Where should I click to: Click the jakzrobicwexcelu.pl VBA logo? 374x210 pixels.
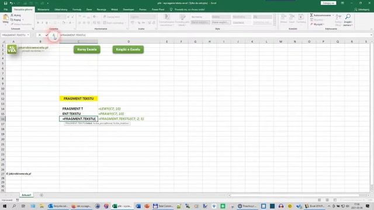[12, 49]
